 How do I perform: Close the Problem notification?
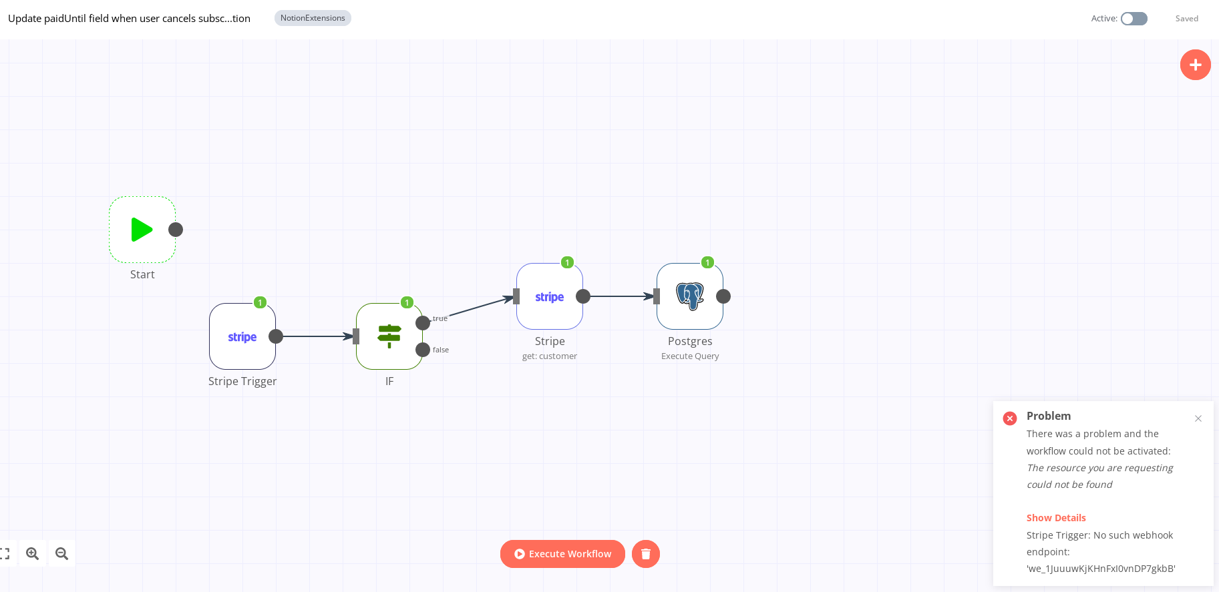(1198, 418)
